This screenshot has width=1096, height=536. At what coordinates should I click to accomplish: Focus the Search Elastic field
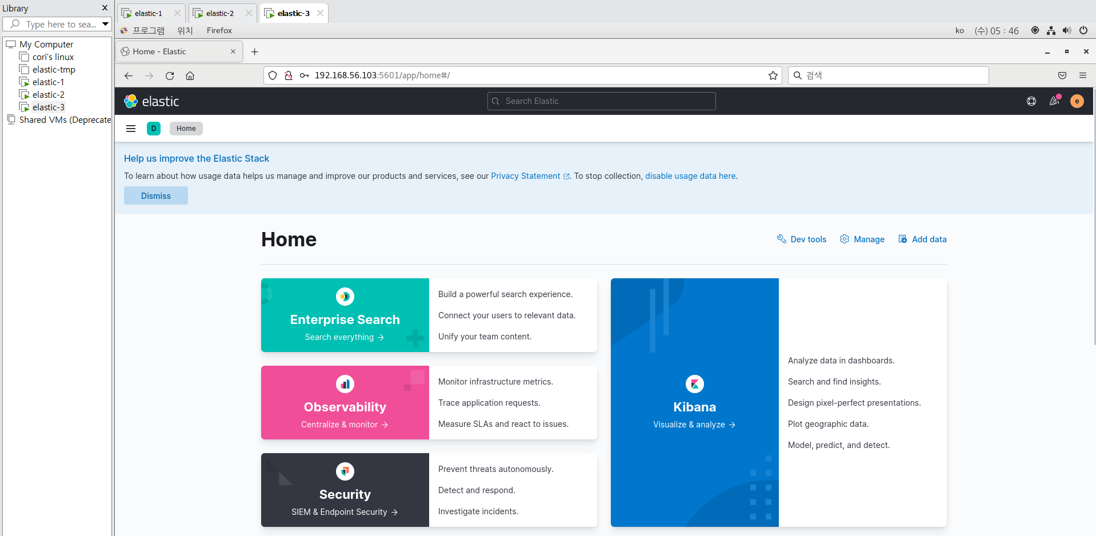[601, 101]
